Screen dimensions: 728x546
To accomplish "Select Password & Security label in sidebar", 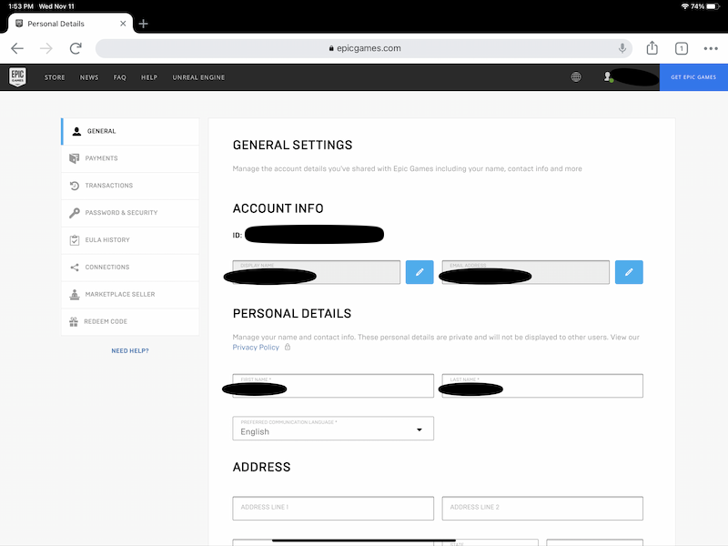I will 121,213.
